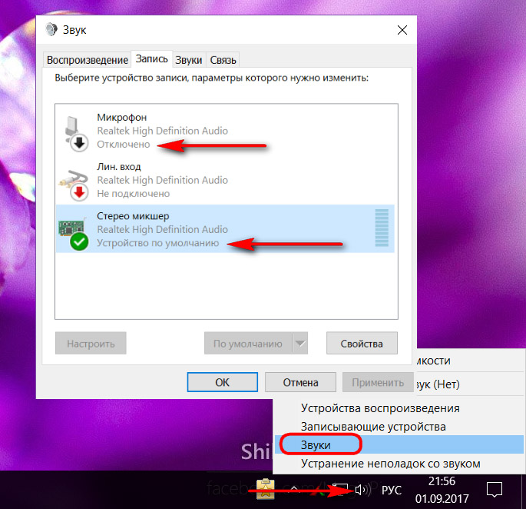
Task: Open the taskbar clock 21:56
Action: point(442,481)
